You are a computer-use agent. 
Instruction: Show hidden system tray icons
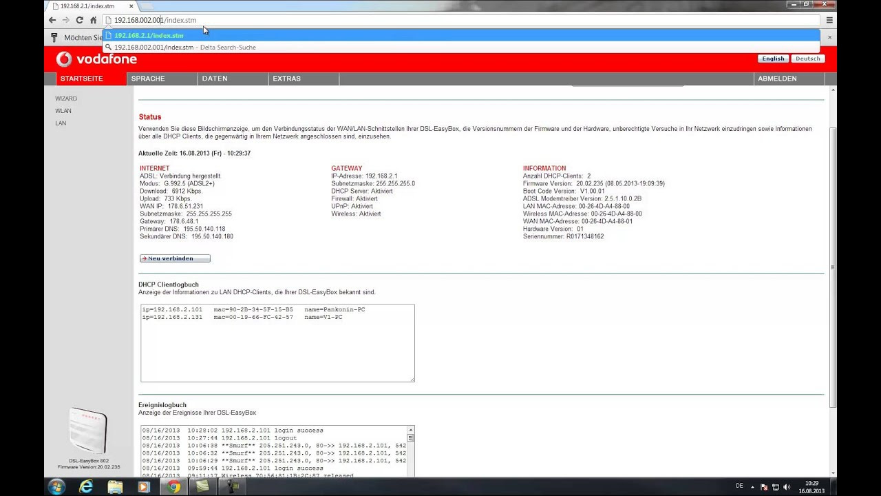point(753,486)
